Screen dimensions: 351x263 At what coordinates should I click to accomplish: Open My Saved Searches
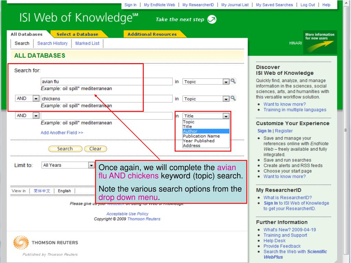pyautogui.click(x=274, y=5)
